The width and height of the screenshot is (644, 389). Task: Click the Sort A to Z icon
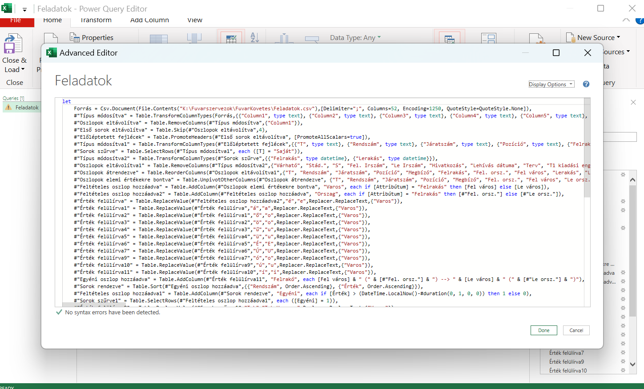255,37
